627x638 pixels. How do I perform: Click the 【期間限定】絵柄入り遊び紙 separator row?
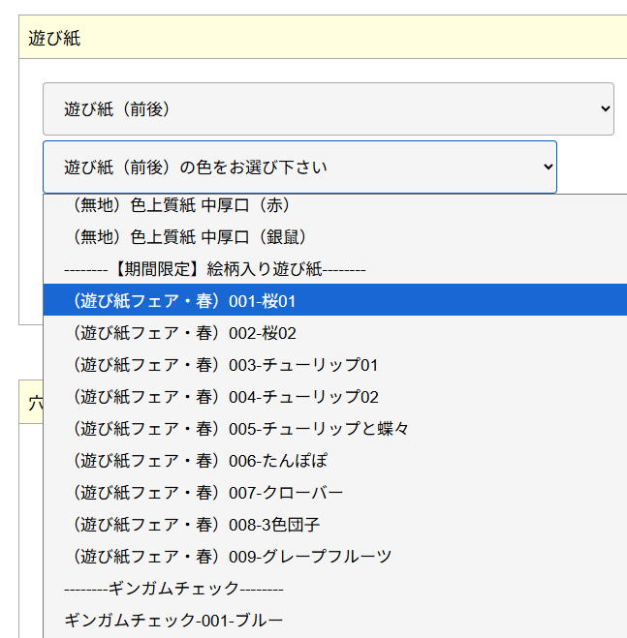(x=214, y=269)
